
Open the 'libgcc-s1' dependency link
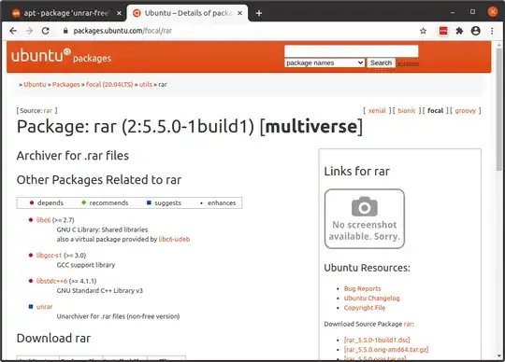[x=49, y=256]
